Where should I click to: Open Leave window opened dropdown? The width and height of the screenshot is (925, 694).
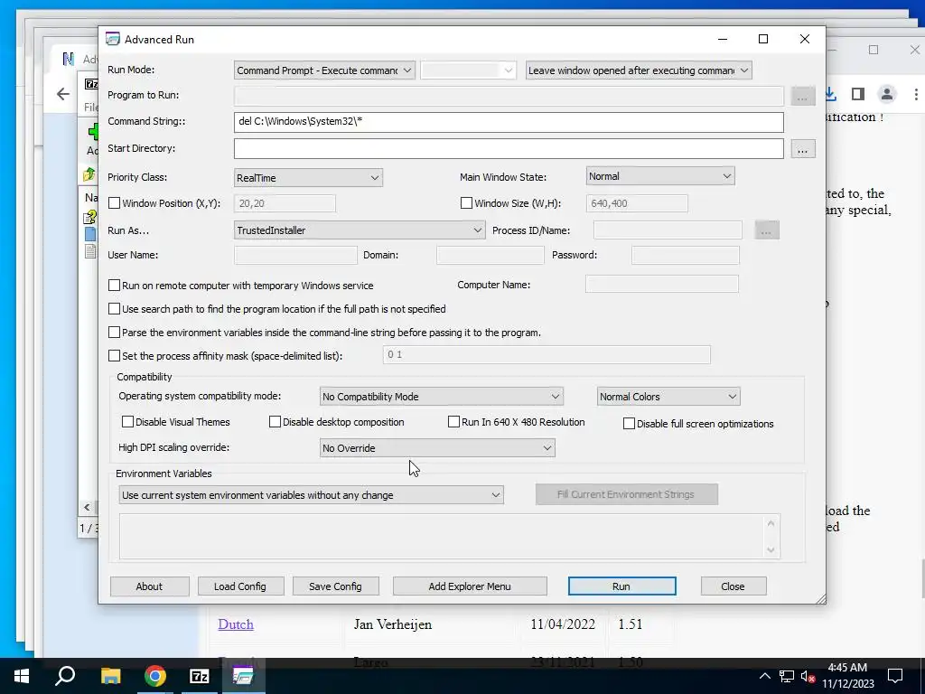639,70
